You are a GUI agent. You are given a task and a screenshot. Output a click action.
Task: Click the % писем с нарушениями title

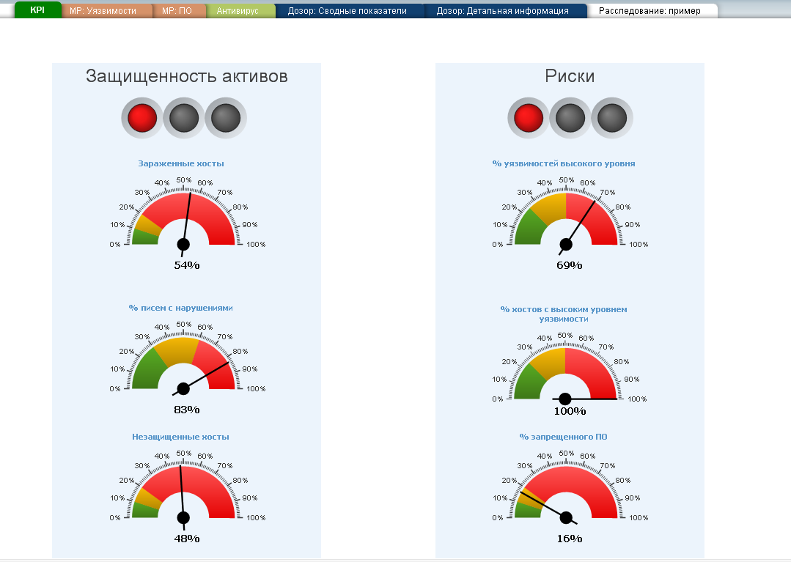(x=180, y=308)
